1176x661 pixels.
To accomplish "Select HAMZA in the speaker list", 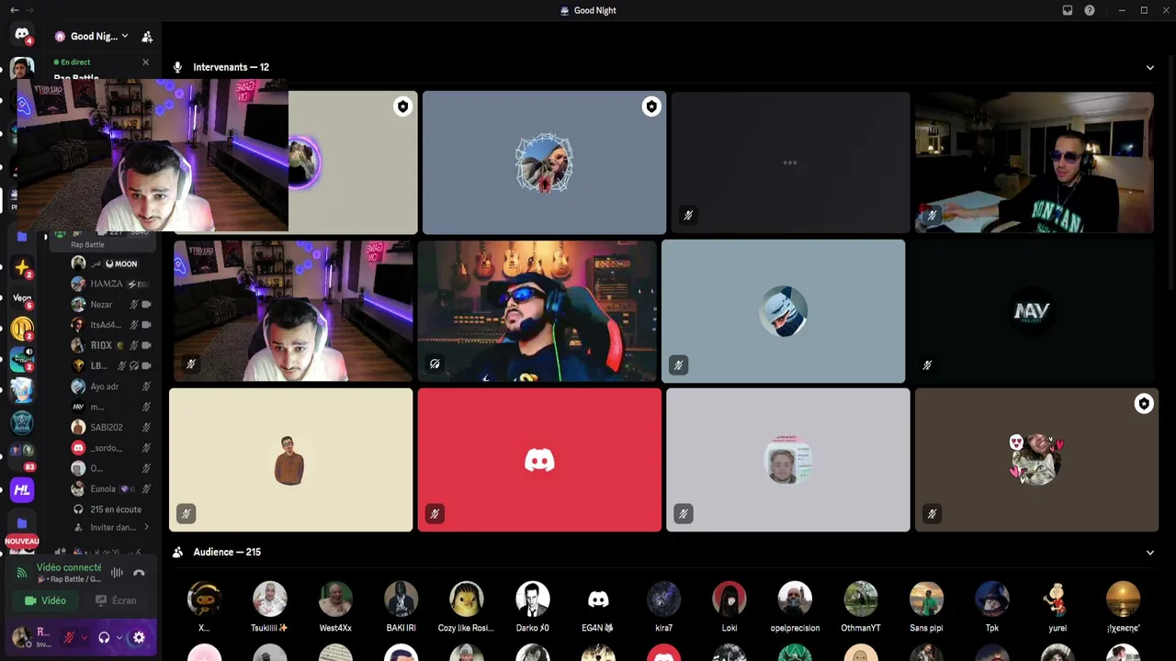I will [x=110, y=284].
